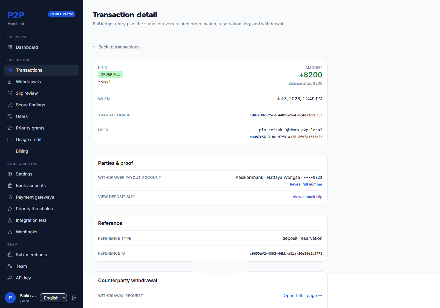The height and width of the screenshot is (308, 440).
Task: Click the Pailin Director badge
Action: 62,14
